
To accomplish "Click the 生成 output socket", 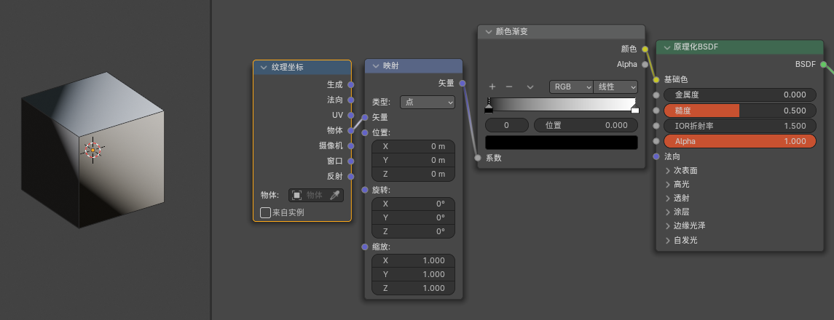I will (351, 84).
